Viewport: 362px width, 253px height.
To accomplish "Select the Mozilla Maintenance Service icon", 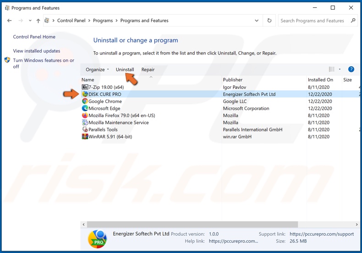I will [x=85, y=122].
